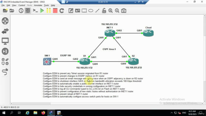Open the Tools menu
This screenshot has height=116, width=206.
pos(46,5)
